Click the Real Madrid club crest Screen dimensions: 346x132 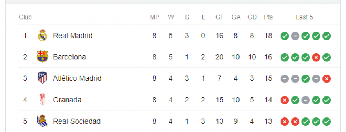[x=42, y=36]
